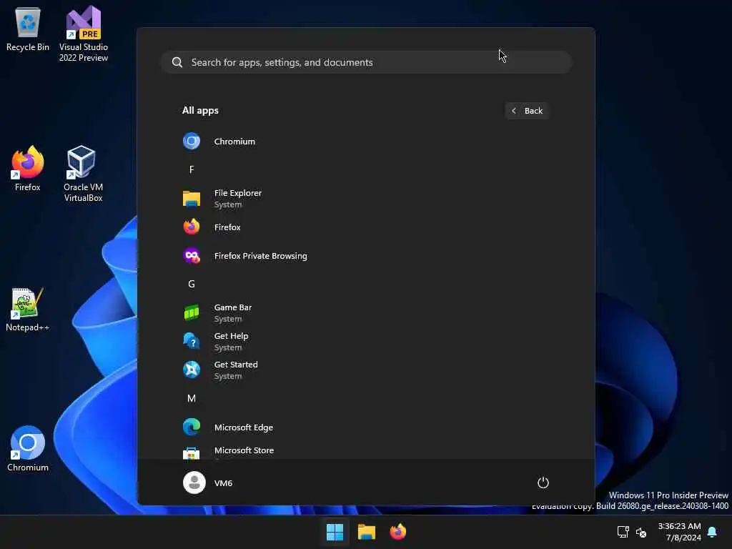732x549 pixels.
Task: Select the Notepad++ desktop shortcut
Action: (x=27, y=310)
